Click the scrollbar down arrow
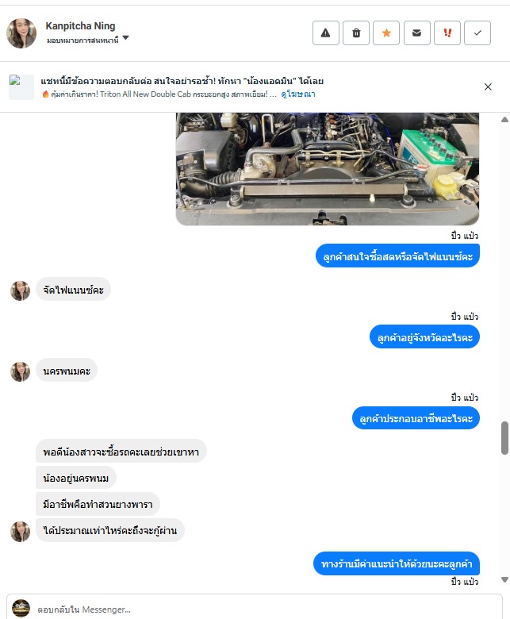510x619 pixels. click(504, 579)
